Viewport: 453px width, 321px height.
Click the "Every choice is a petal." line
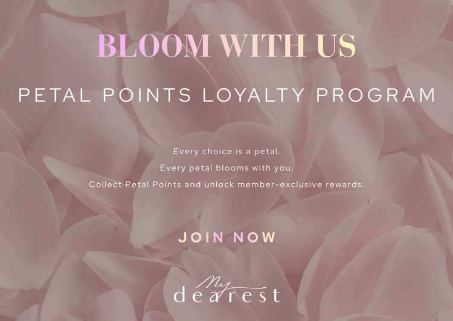(226, 151)
